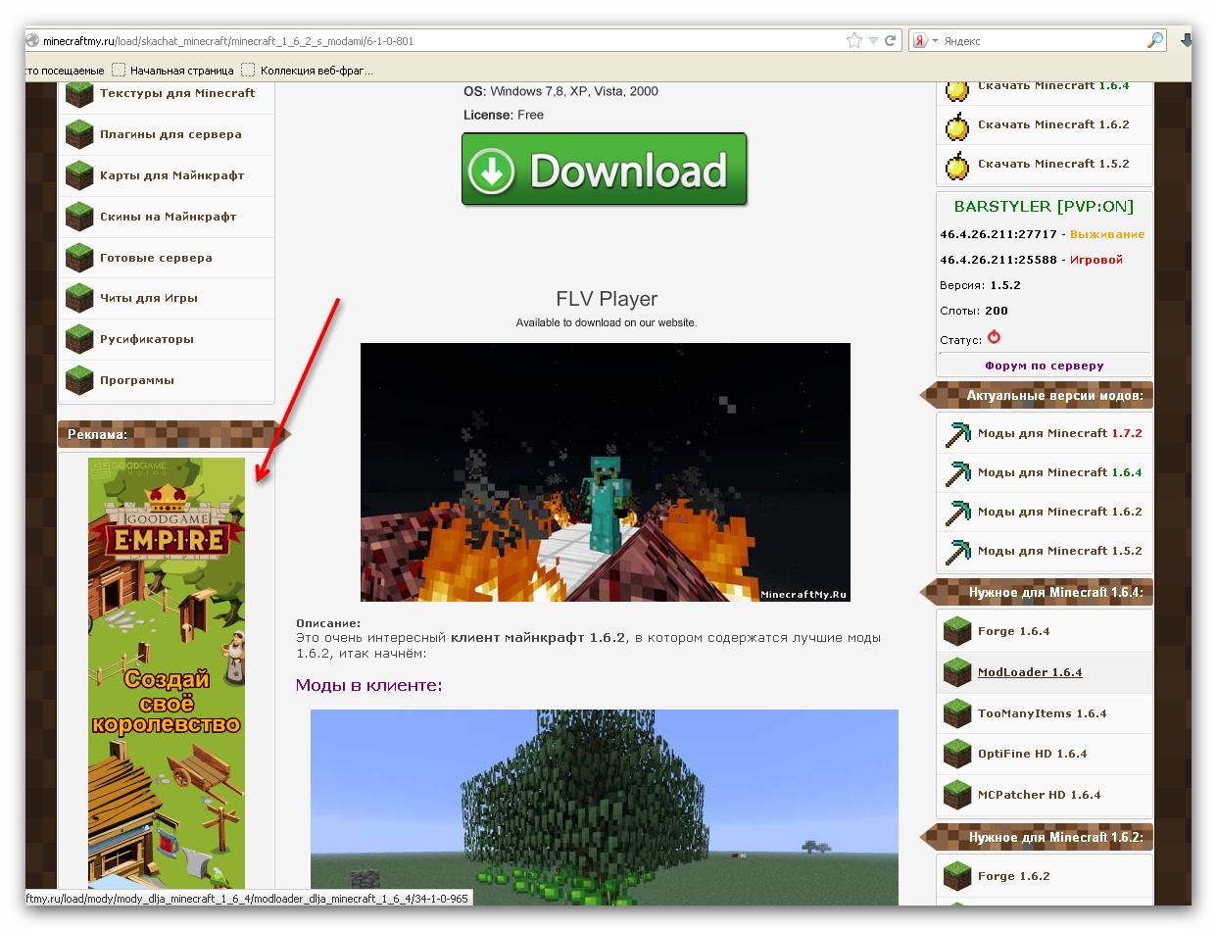
Task: Click pickaxe icon beside Моды для Minecraft 1.5.2
Action: [x=957, y=552]
